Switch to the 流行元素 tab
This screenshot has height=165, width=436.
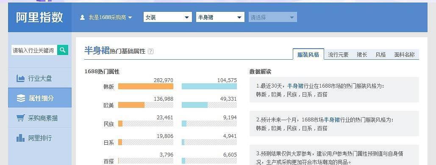[x=338, y=55]
